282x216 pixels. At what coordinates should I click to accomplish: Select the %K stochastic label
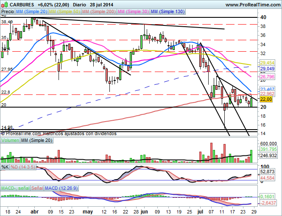(5, 167)
